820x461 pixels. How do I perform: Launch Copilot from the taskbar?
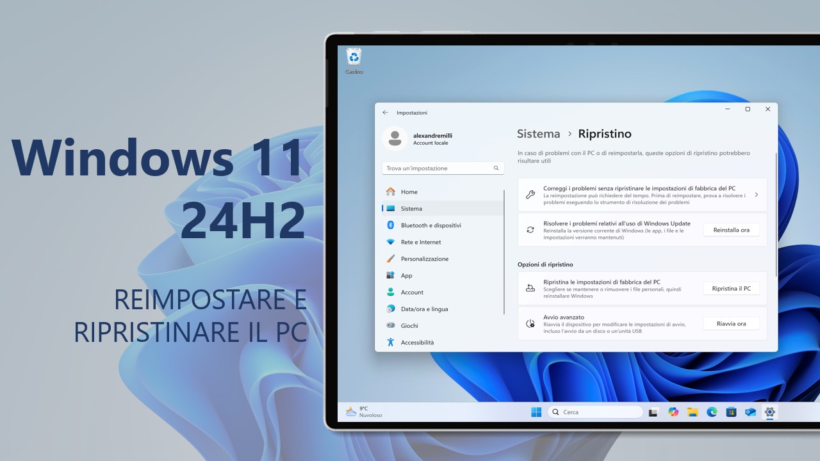(673, 412)
